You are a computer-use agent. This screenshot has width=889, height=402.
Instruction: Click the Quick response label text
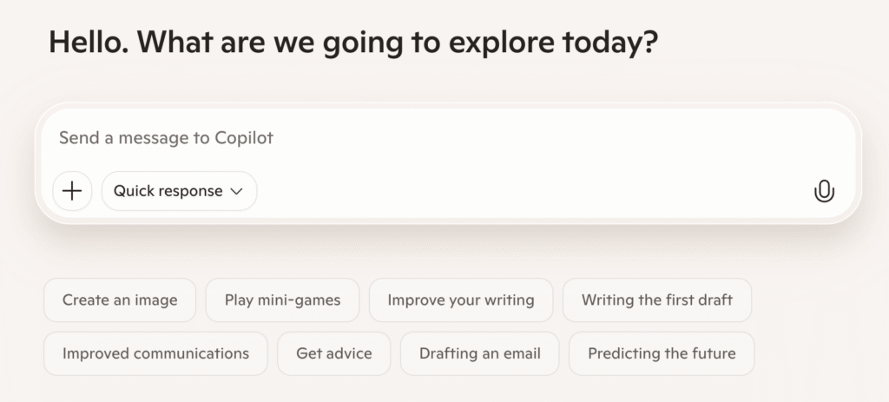[x=168, y=191]
